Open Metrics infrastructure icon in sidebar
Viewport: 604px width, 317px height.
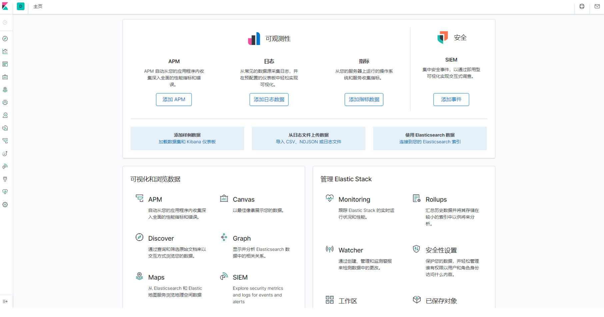click(x=5, y=115)
